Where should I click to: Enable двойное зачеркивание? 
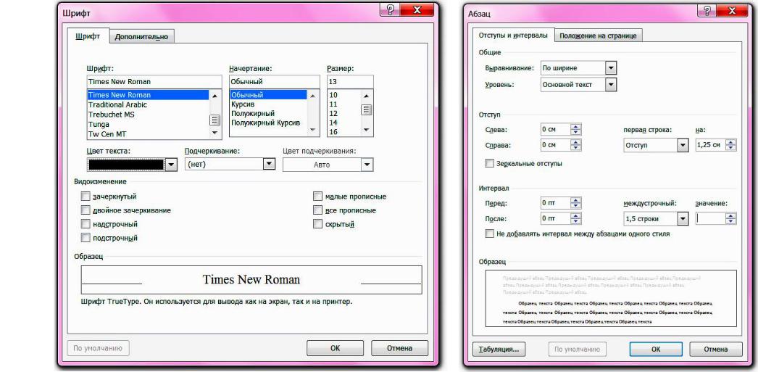(x=86, y=210)
